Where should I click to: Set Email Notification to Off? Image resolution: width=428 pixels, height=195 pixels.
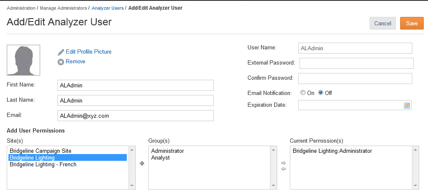point(321,93)
